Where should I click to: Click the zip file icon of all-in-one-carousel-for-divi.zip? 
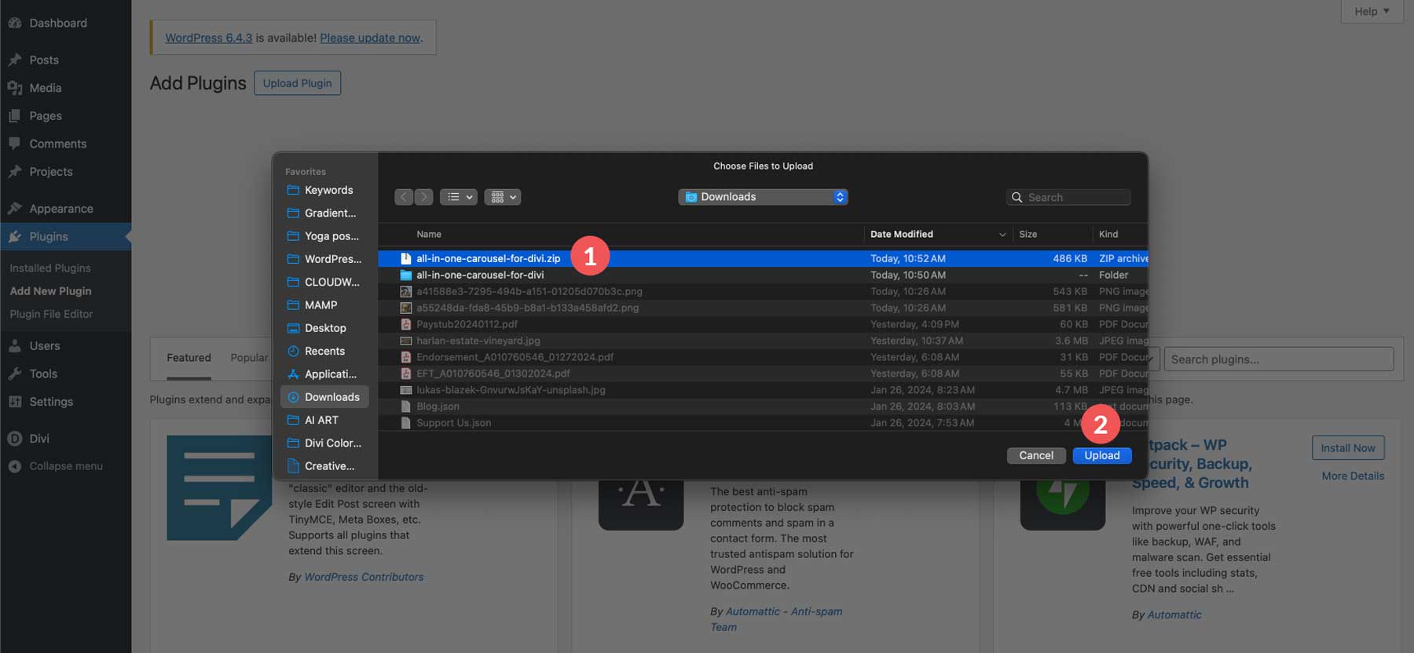[x=405, y=258]
